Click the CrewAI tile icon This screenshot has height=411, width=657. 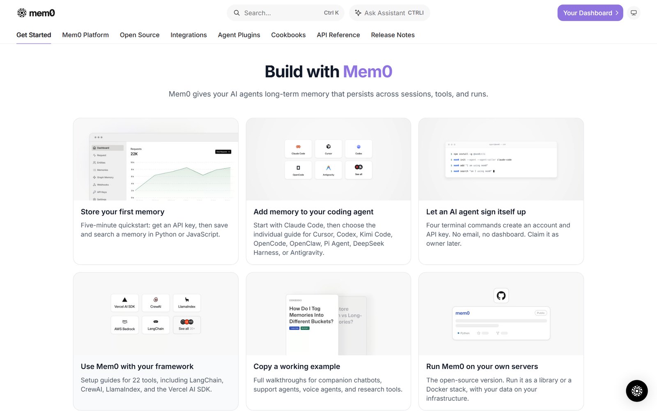click(156, 300)
